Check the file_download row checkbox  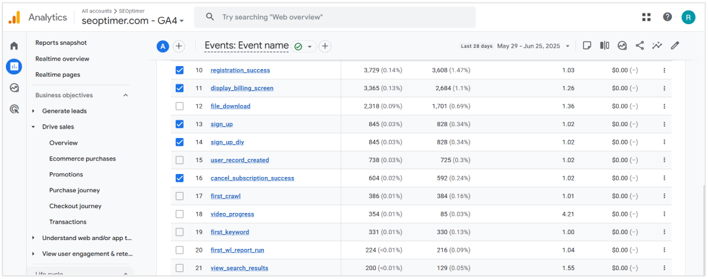click(180, 106)
